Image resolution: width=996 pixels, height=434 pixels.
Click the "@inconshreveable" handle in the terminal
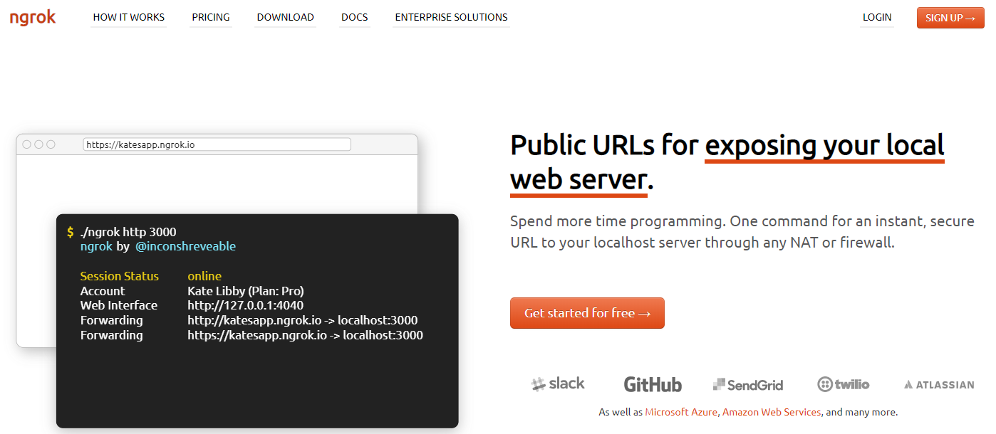pyautogui.click(x=185, y=247)
